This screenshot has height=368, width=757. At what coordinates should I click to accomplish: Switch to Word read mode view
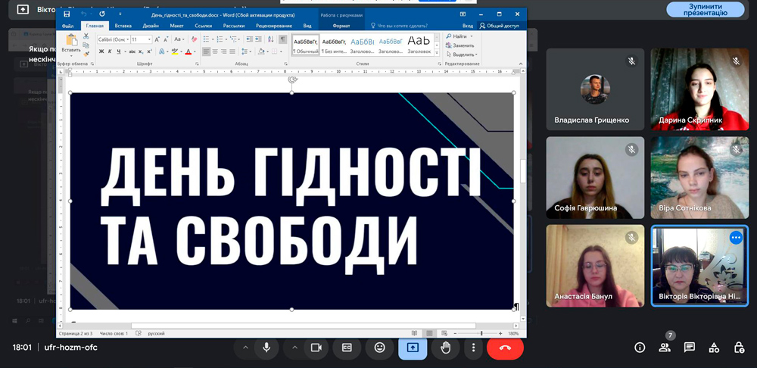(415, 334)
